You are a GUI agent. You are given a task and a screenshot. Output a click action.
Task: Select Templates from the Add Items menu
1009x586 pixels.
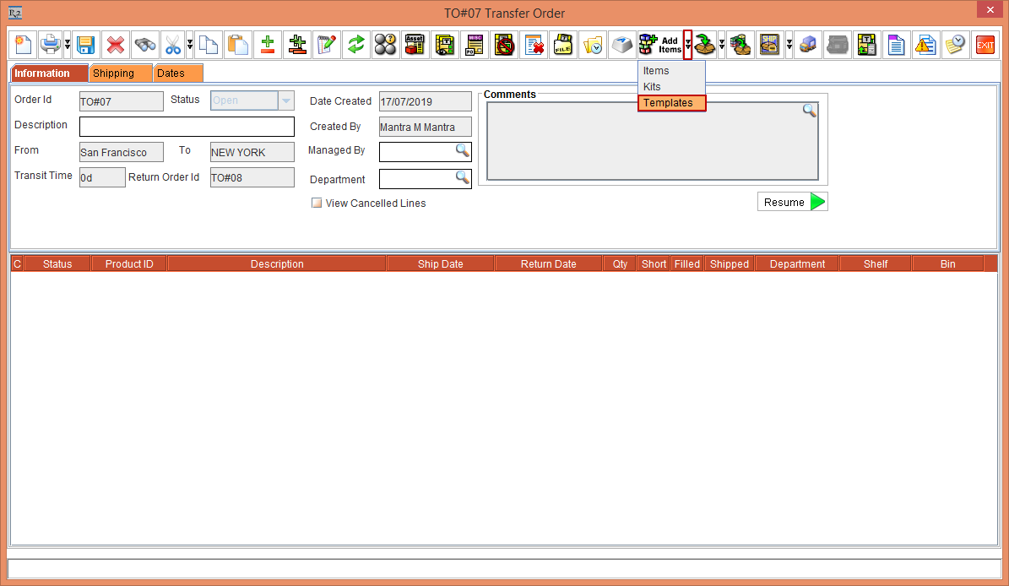click(x=670, y=102)
